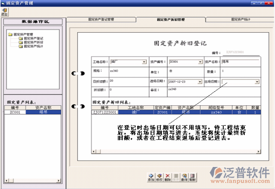Click the folder icon beside 固定资产统计
The width and height of the screenshot is (275, 189).
click(21, 46)
